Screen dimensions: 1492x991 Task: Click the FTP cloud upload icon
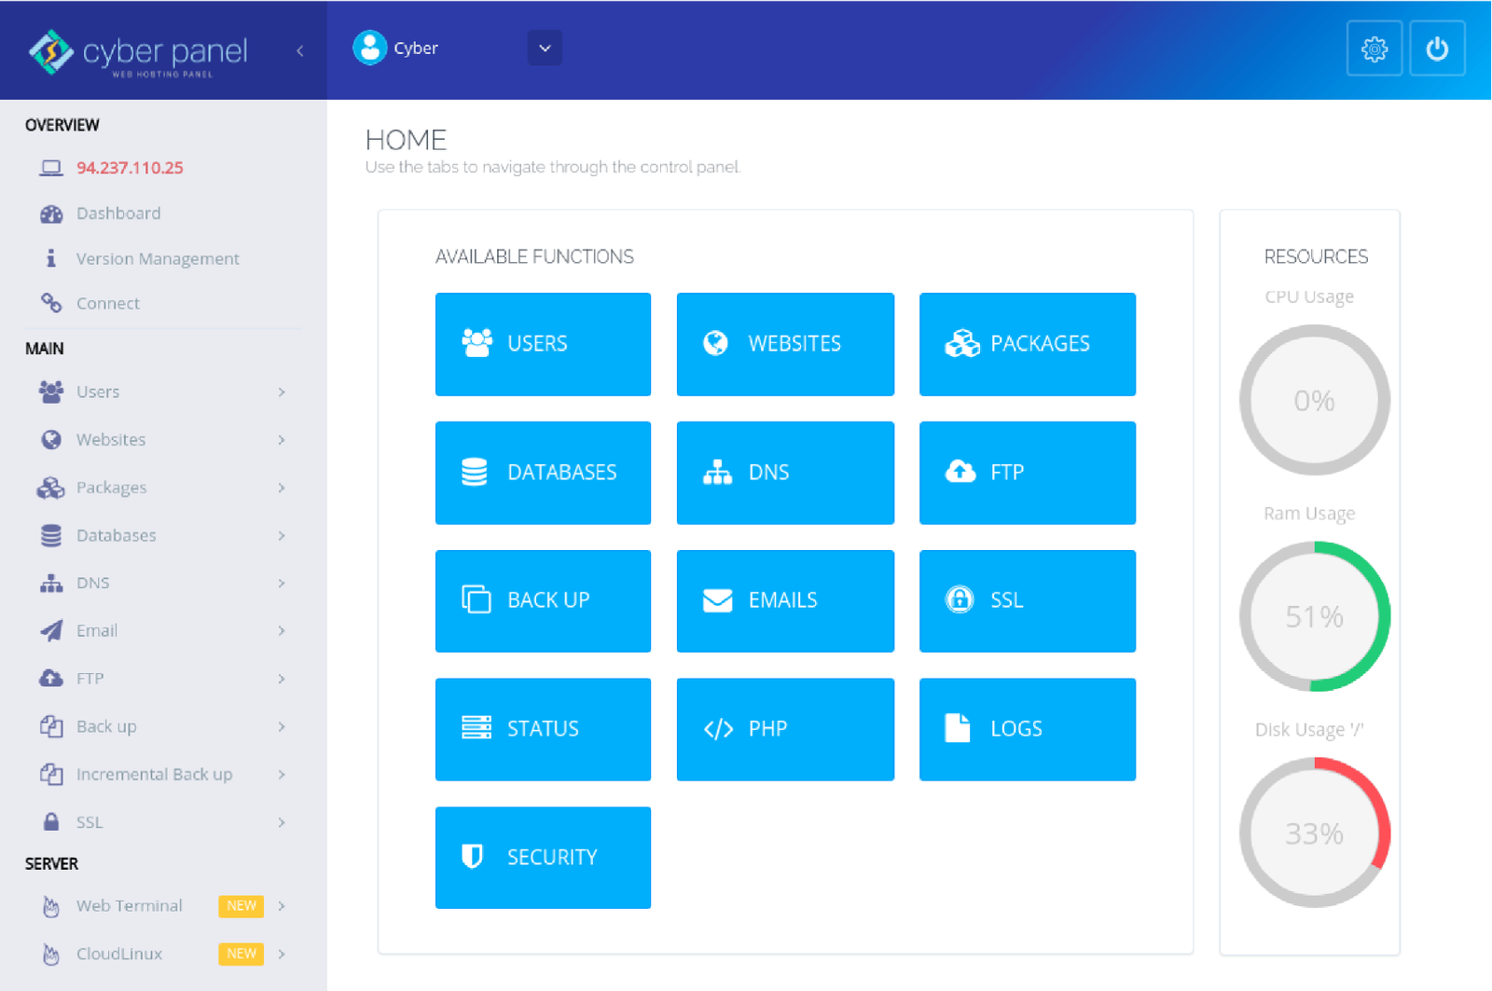click(51, 678)
